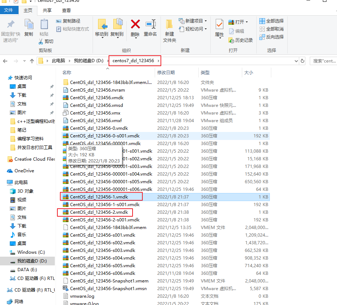This screenshot has width=337, height=305.
Task: Select CentOS_dzl_123456-2.vmdk file
Action: click(x=99, y=212)
